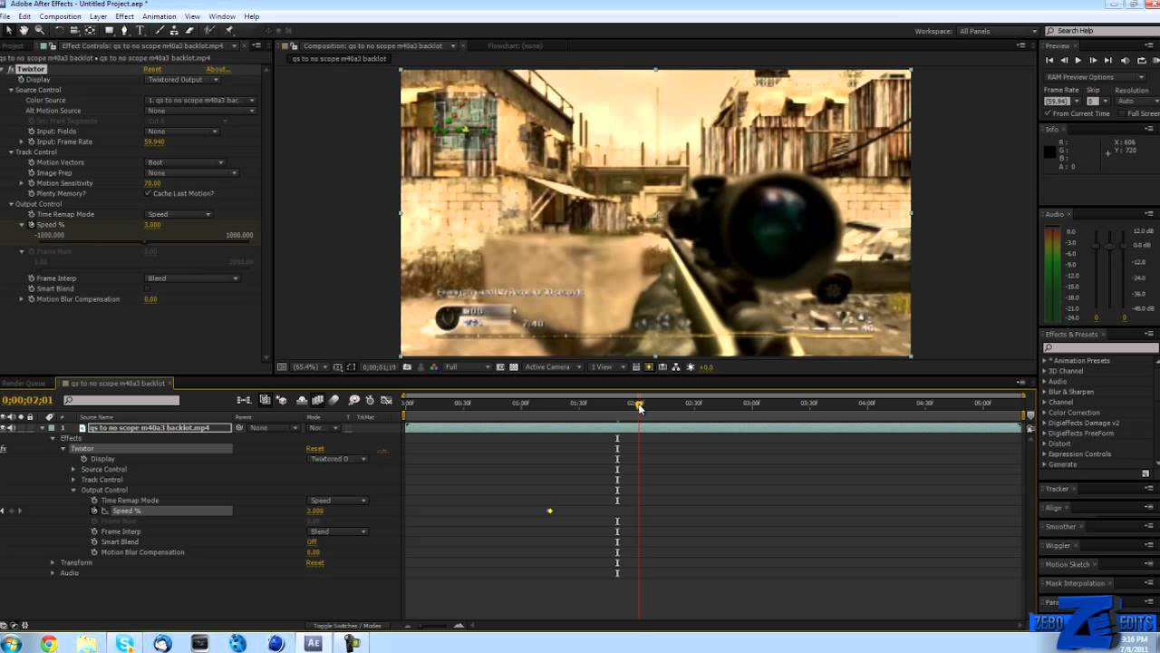Open the Time Remap Mode dropdown in Effect Controls
Image resolution: width=1160 pixels, height=653 pixels.
[x=179, y=214]
